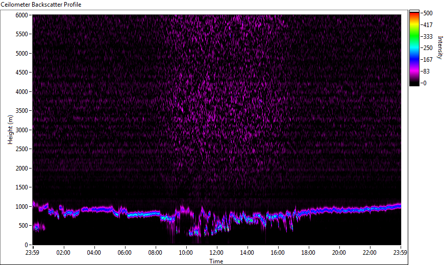This screenshot has width=445, height=265.
Task: Click the last 23:59 time axis label
Action: [x=400, y=253]
